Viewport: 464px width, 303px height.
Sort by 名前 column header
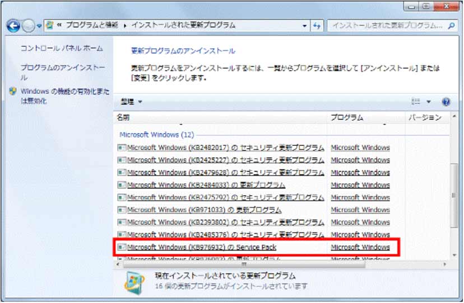pyautogui.click(x=220, y=117)
